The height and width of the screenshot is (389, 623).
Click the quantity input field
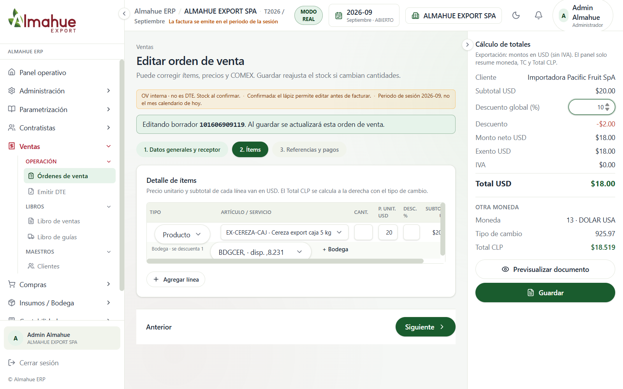[363, 232]
